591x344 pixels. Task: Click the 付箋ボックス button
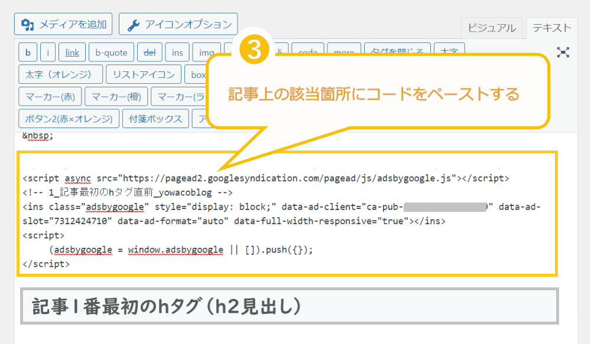tap(155, 119)
